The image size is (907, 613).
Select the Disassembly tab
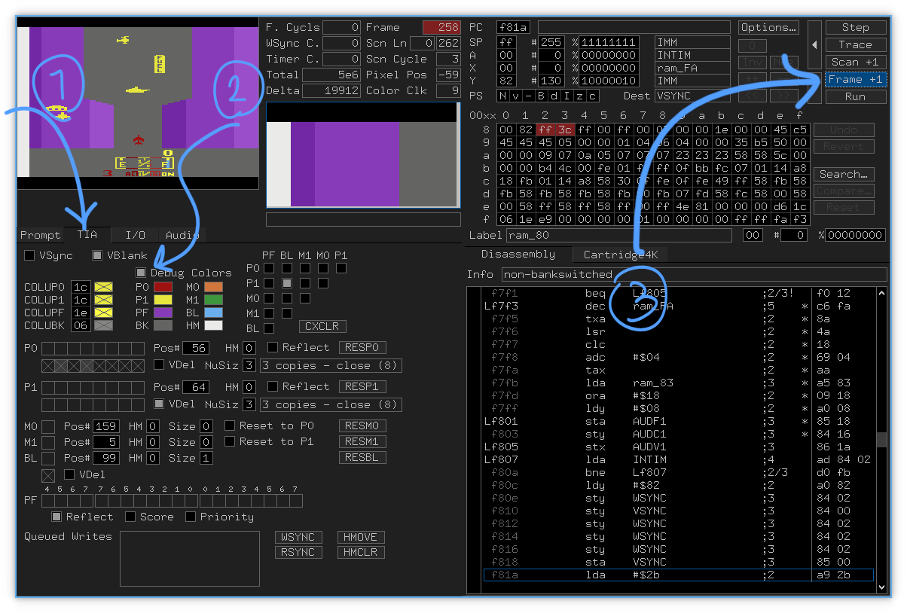click(x=518, y=255)
